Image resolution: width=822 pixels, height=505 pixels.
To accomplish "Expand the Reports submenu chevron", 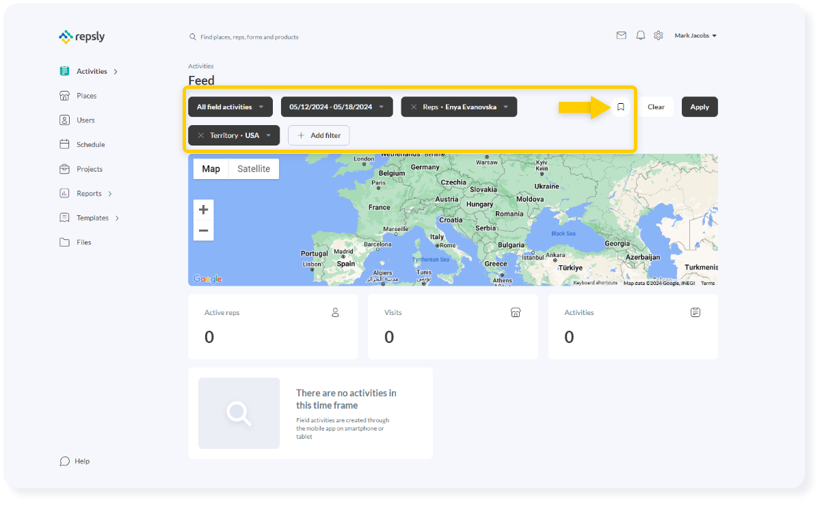I will click(x=110, y=193).
